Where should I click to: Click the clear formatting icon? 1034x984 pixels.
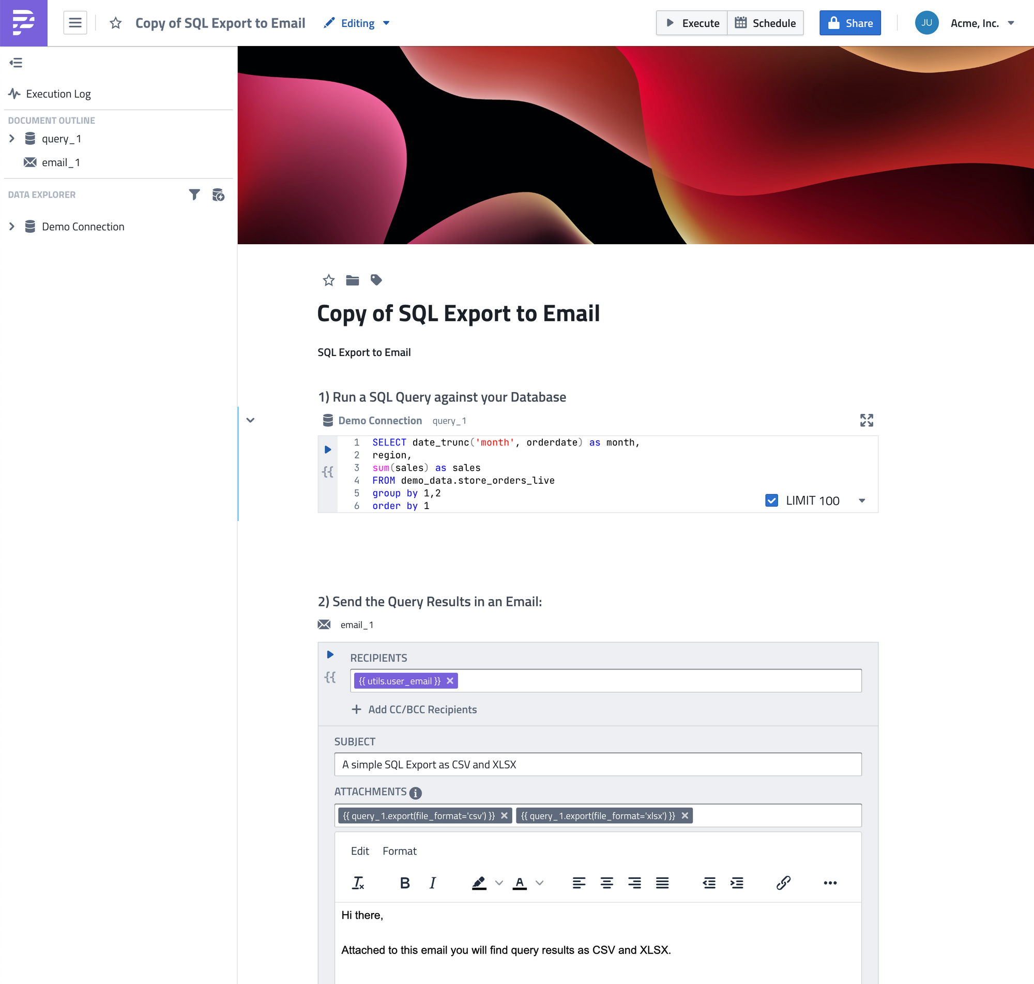point(358,883)
